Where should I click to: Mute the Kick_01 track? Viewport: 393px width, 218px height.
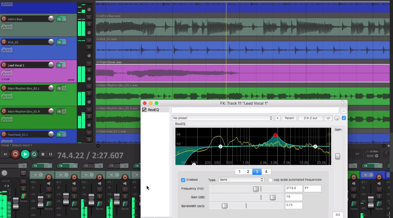(89, 41)
